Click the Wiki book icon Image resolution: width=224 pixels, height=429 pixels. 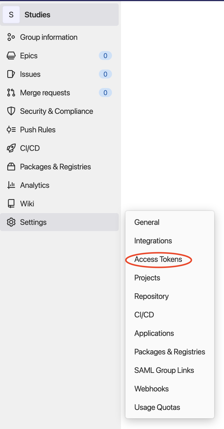click(x=11, y=204)
